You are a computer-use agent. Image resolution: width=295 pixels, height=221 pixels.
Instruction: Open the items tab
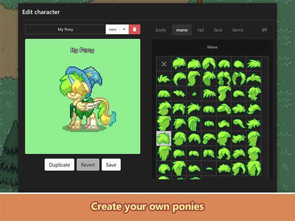(238, 30)
